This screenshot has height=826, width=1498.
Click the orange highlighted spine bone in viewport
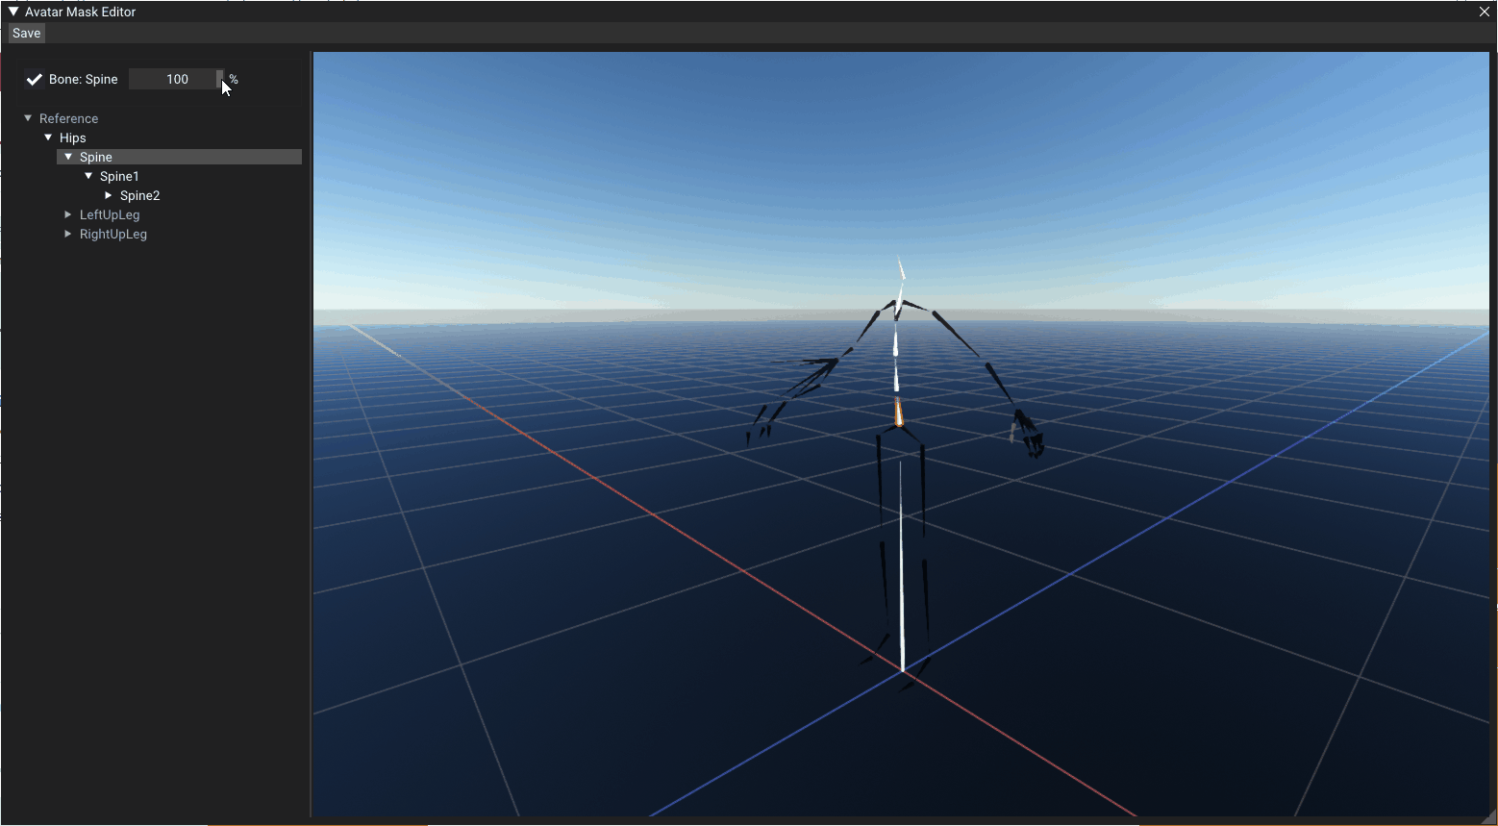899,413
